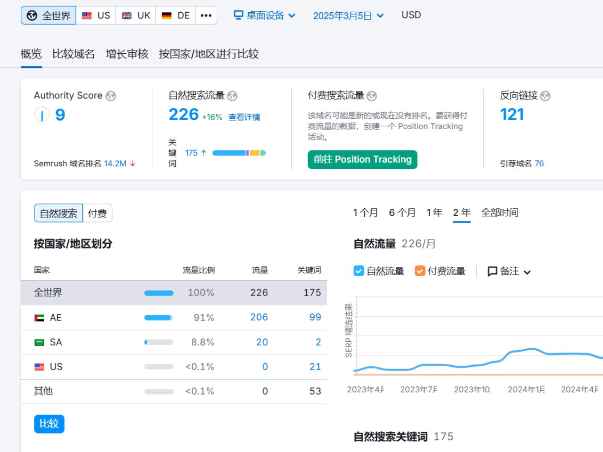This screenshot has width=603, height=452.
Task: Select the 全世界 table row
Action: [x=174, y=293]
